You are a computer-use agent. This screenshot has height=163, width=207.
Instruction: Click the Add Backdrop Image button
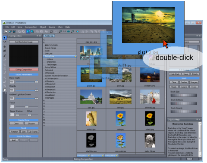click(x=24, y=42)
